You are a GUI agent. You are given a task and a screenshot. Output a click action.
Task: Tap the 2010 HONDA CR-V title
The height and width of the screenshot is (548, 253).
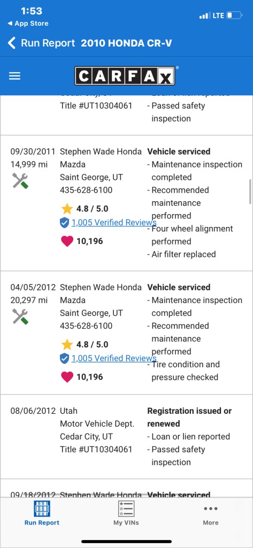click(126, 43)
